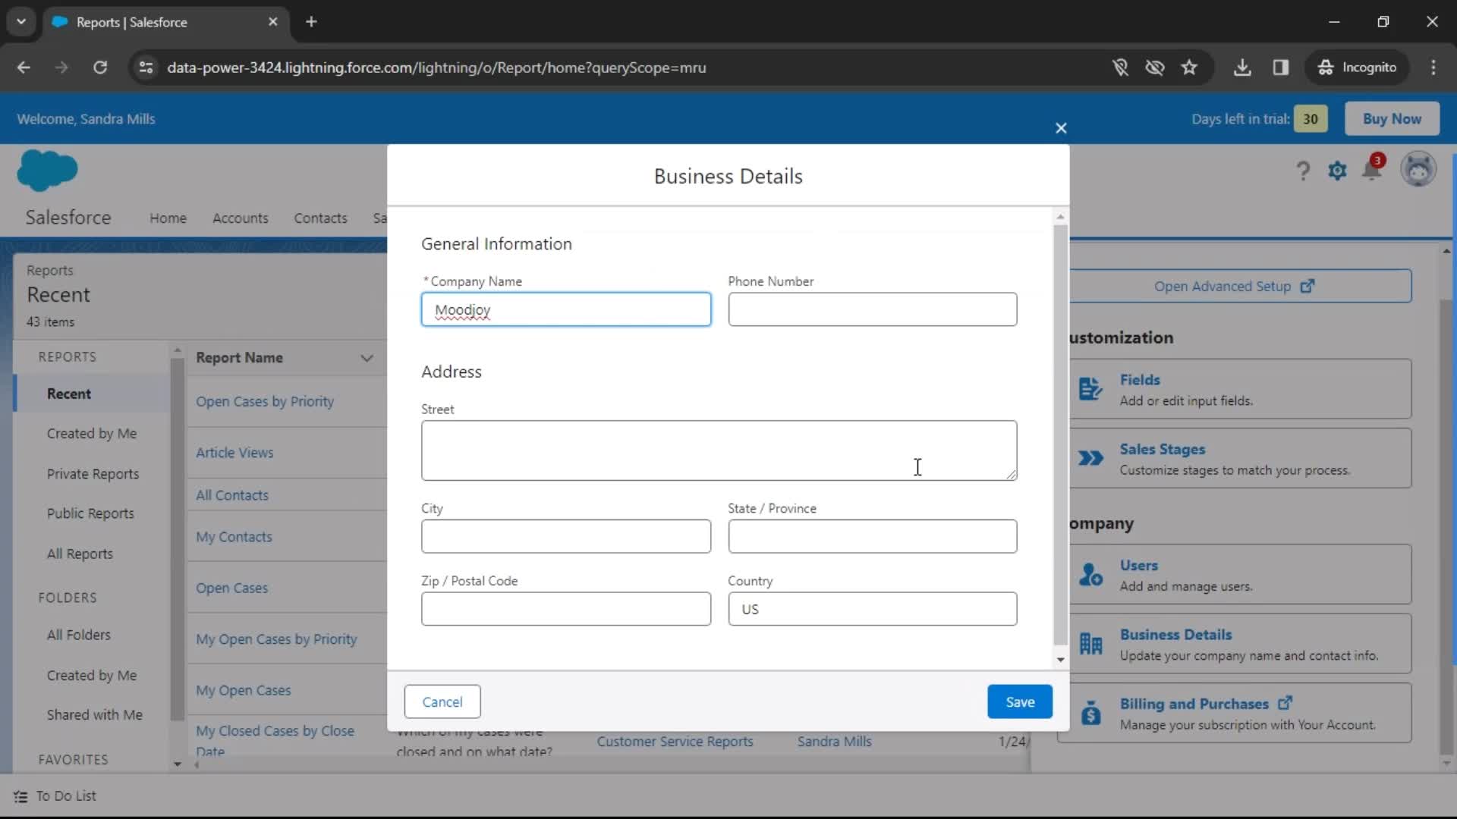Bookmark this page with star icon
The image size is (1457, 819).
(1189, 67)
